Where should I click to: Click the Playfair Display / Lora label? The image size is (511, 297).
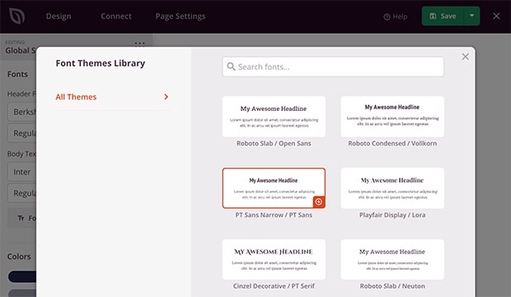click(x=392, y=215)
